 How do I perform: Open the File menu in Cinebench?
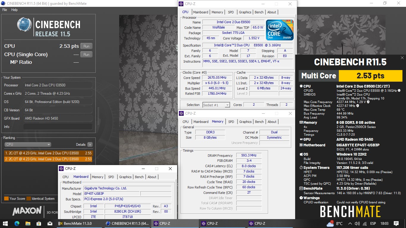click(5, 10)
